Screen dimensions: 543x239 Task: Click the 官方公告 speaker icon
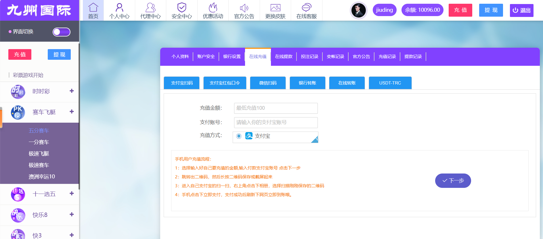(244, 8)
